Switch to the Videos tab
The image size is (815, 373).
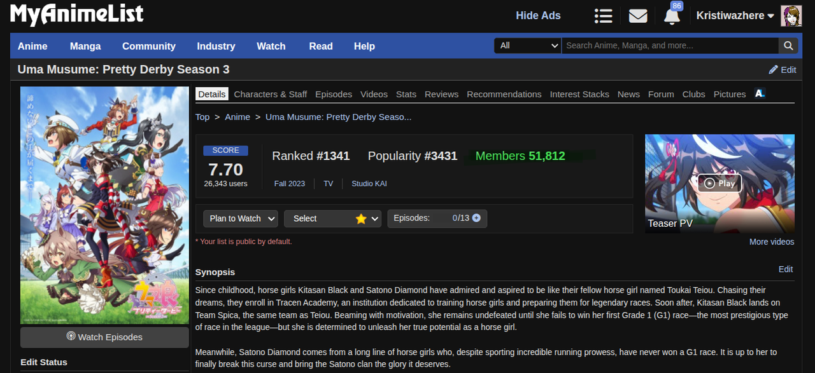click(374, 94)
